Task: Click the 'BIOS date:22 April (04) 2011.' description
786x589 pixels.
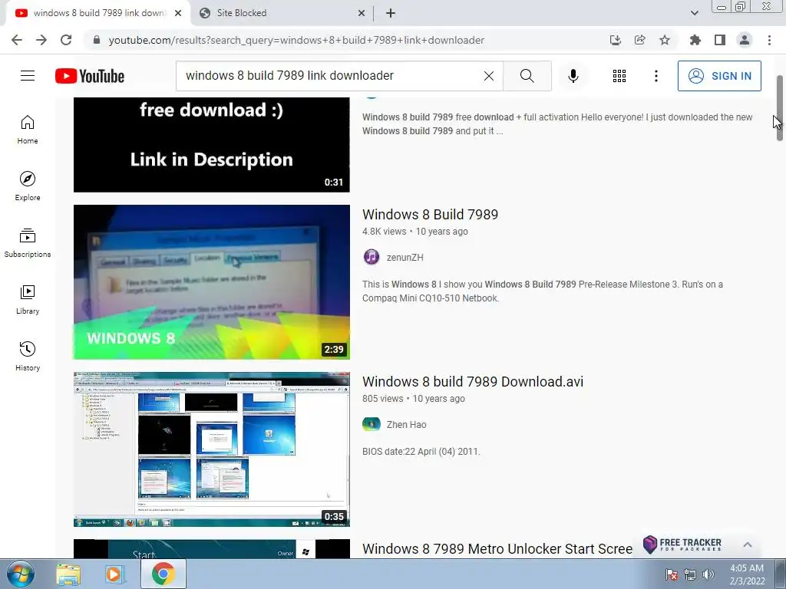Action: (421, 451)
